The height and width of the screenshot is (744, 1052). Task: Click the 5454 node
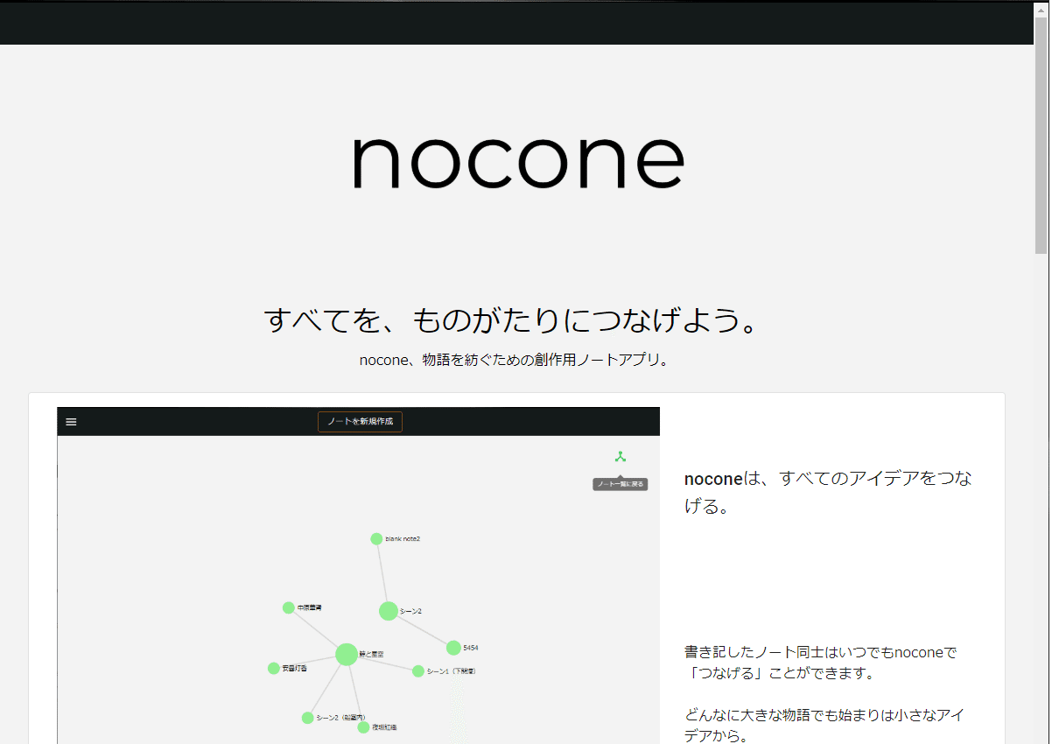(453, 649)
